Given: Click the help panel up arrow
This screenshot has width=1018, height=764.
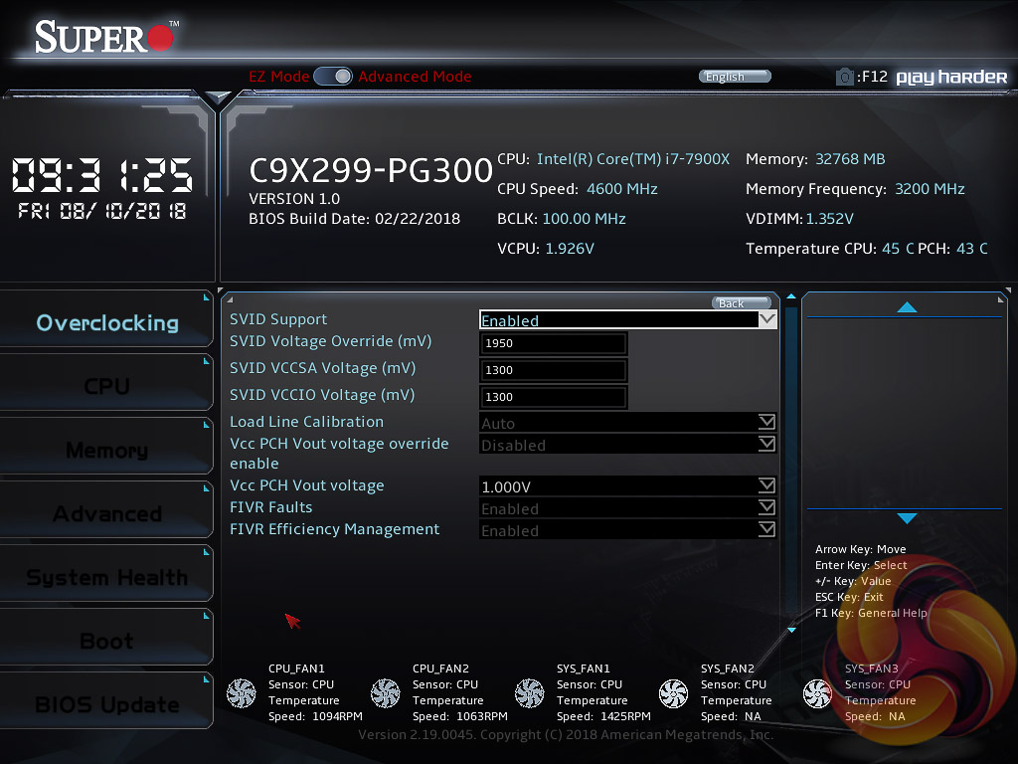Looking at the screenshot, I should pos(907,307).
